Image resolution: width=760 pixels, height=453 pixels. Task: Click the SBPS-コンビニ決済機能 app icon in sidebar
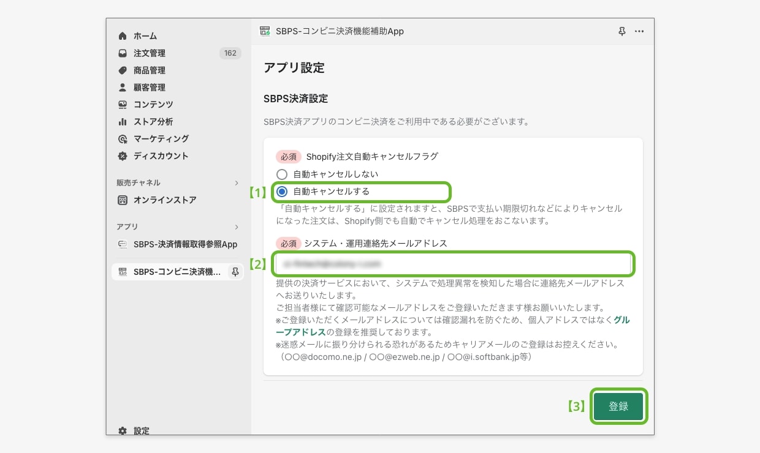(x=123, y=272)
